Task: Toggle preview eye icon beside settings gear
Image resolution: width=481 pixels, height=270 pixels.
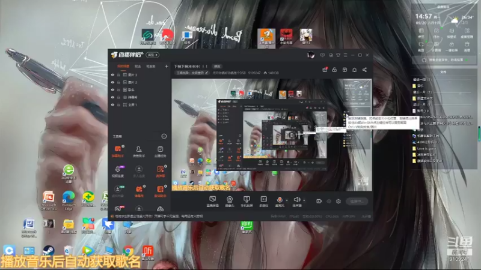Action: point(329,201)
